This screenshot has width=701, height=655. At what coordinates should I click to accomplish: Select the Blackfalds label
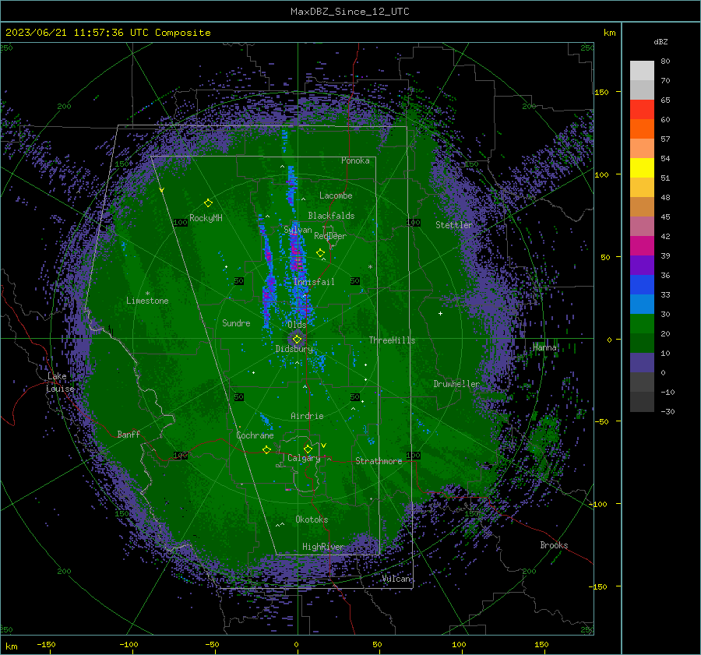pyautogui.click(x=331, y=216)
